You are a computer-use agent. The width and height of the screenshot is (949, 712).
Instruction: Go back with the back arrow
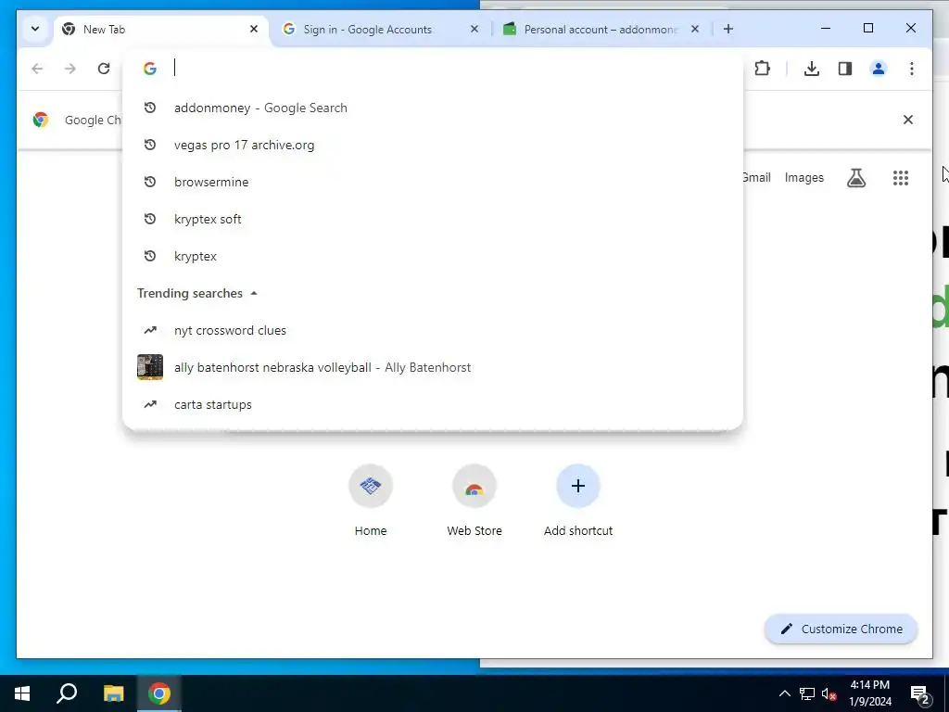coord(37,69)
